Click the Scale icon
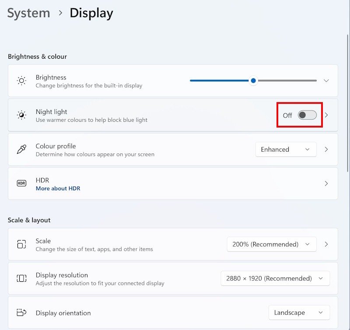 [x=21, y=244]
